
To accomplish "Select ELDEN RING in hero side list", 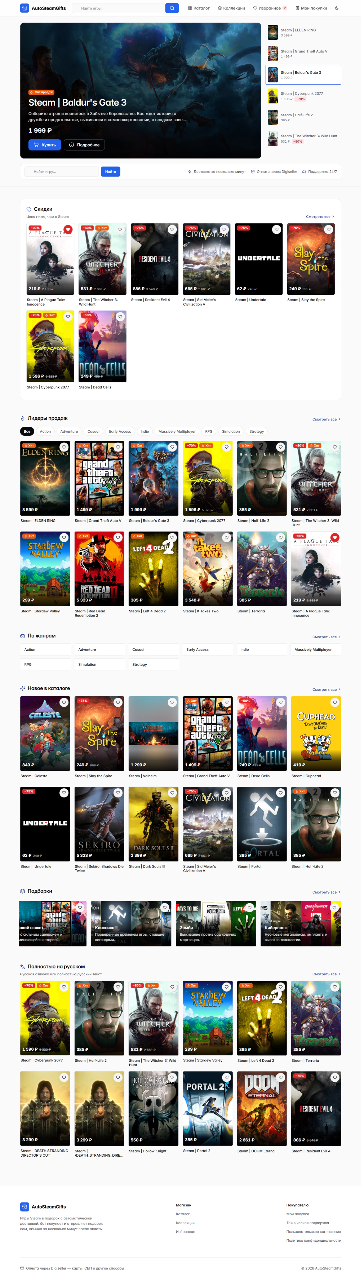I will 303,32.
